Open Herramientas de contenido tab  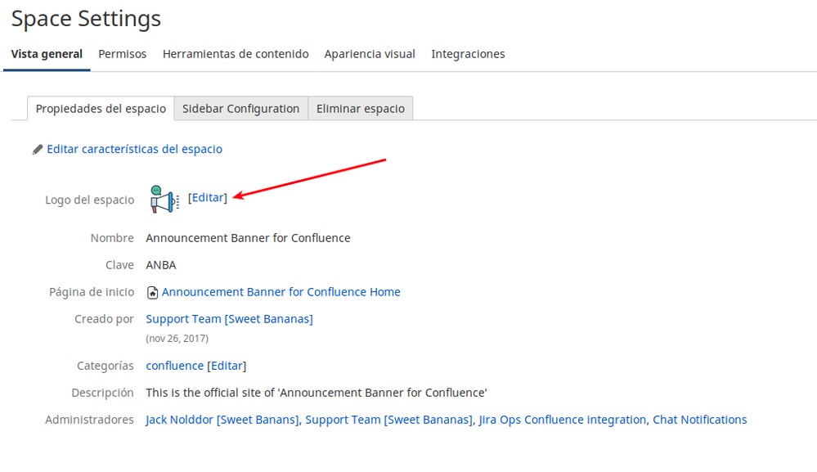click(x=236, y=54)
